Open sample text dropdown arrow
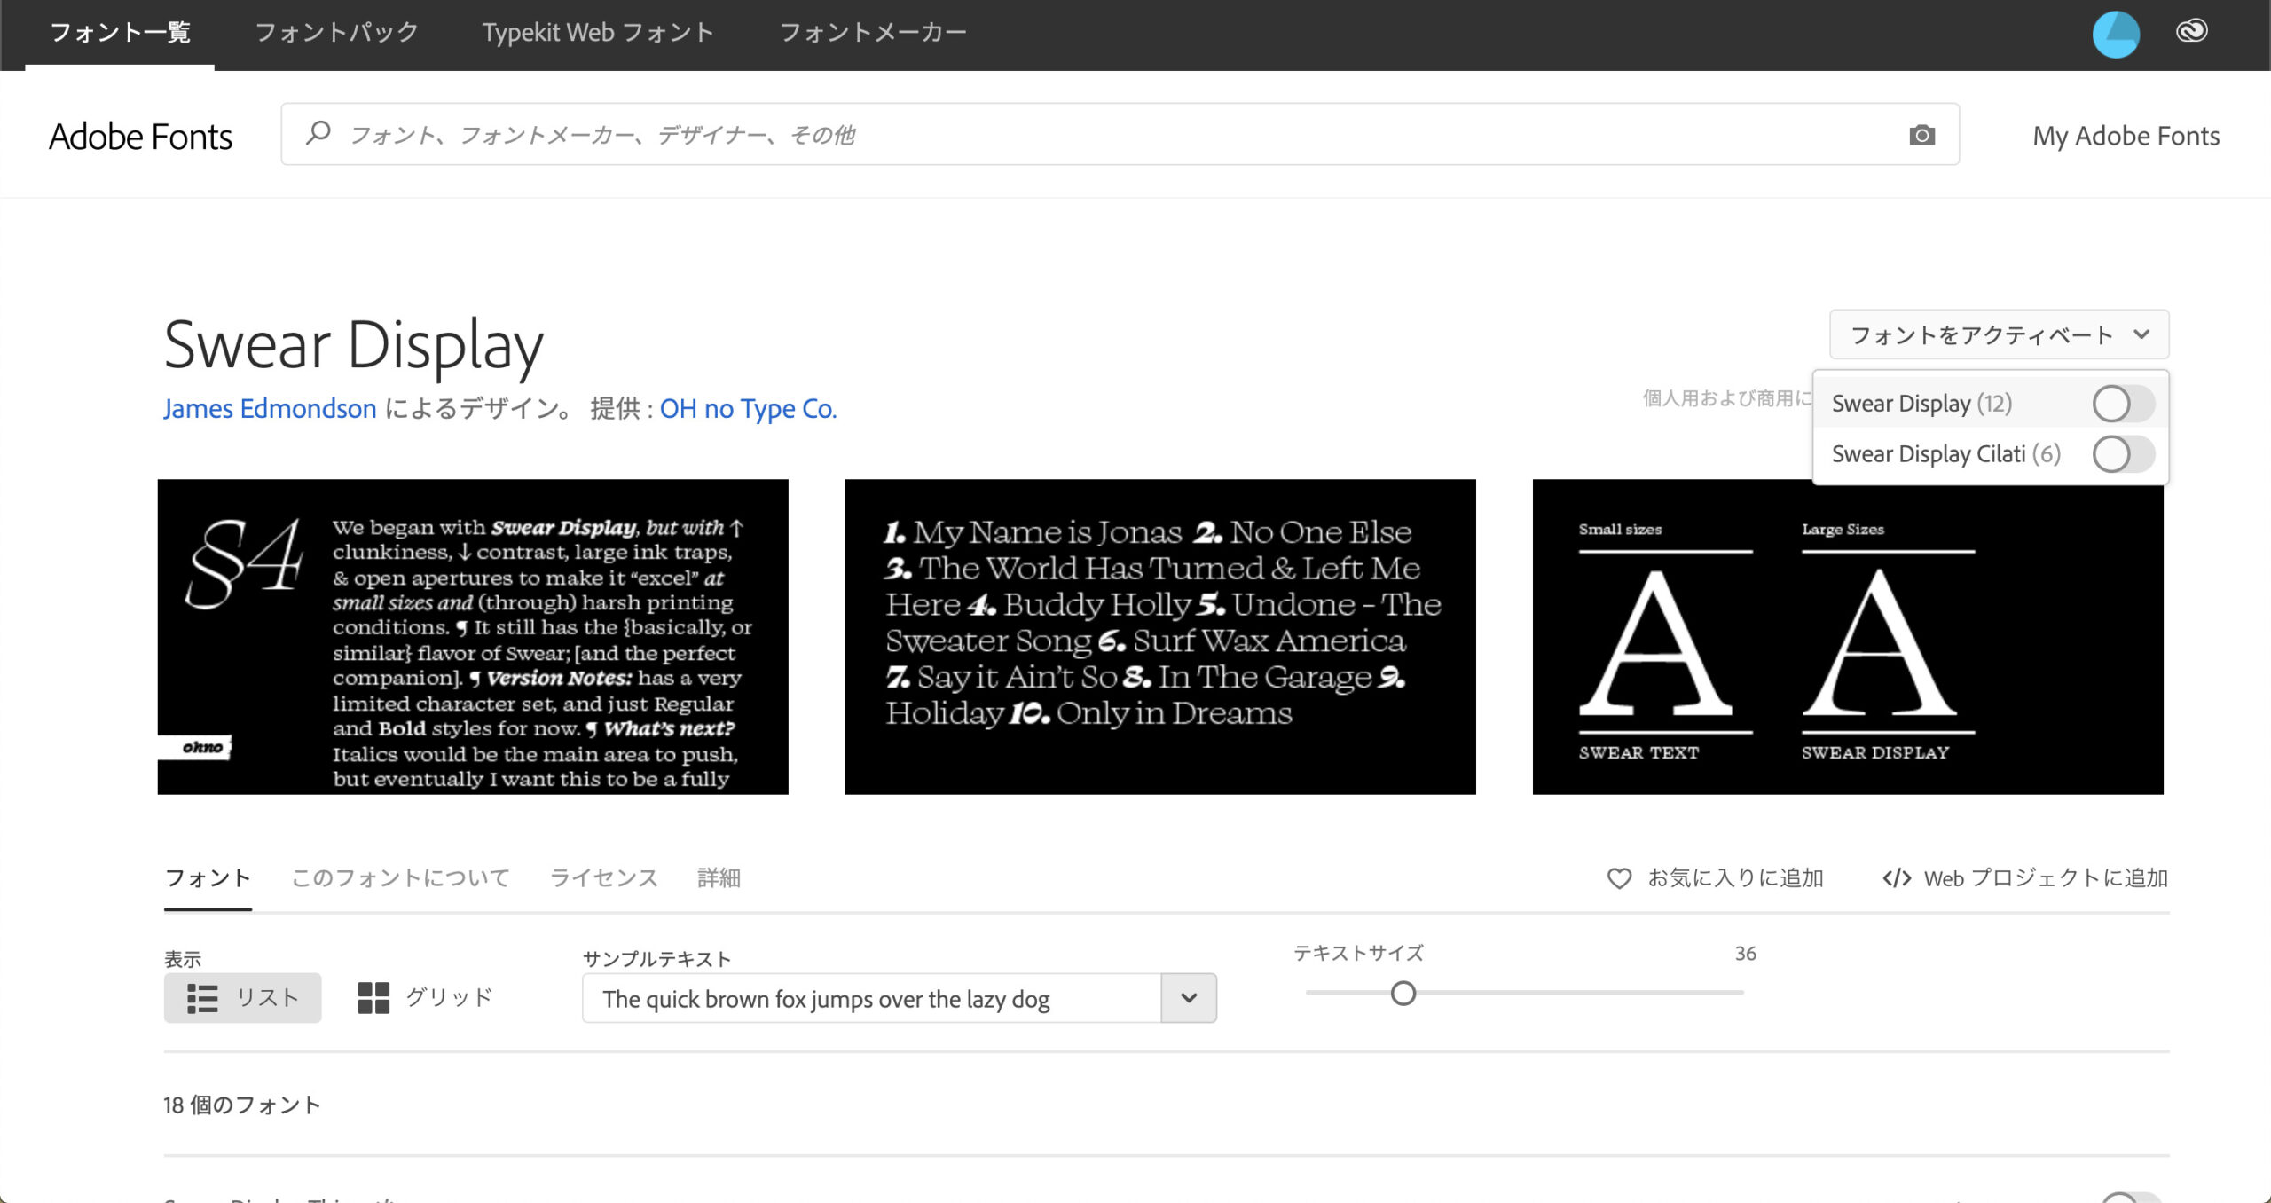This screenshot has height=1203, width=2271. pos(1189,998)
